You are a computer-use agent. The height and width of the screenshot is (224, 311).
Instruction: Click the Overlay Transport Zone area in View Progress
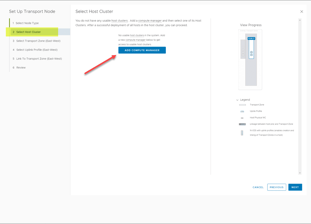[249, 31]
